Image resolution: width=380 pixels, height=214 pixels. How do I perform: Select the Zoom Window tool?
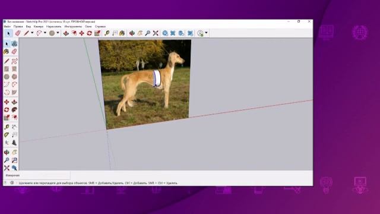14,160
